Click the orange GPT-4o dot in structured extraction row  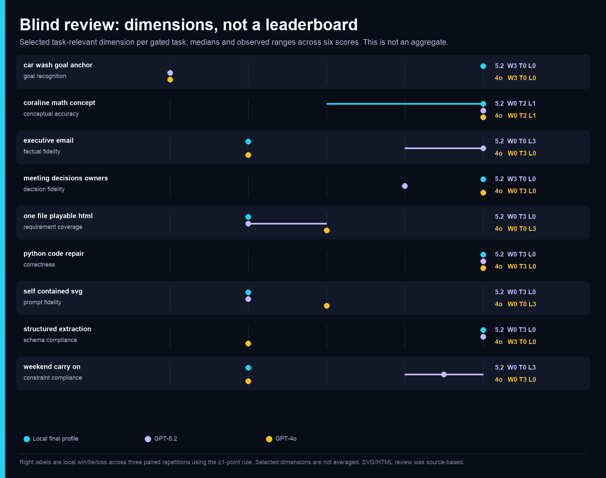(248, 343)
